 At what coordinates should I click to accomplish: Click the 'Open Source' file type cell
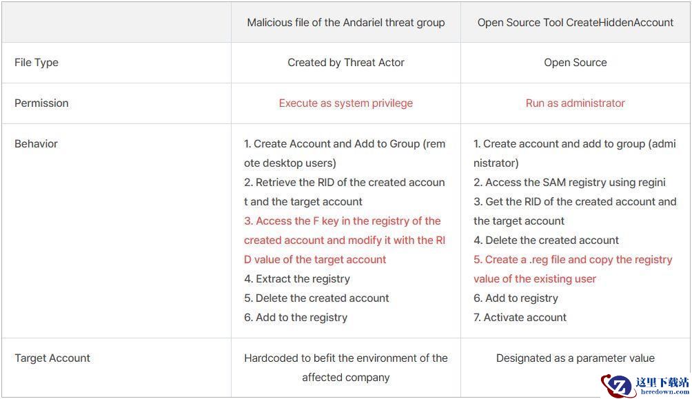tap(575, 63)
